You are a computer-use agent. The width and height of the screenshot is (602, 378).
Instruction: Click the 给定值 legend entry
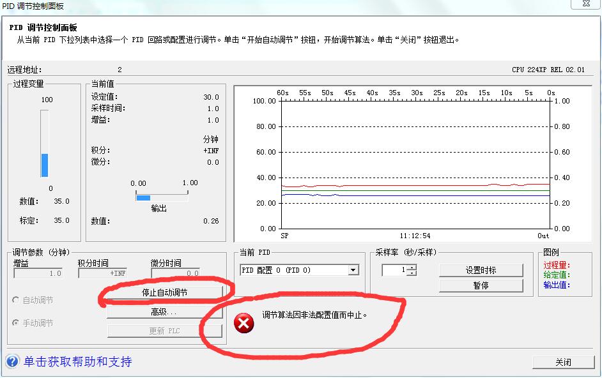(557, 275)
